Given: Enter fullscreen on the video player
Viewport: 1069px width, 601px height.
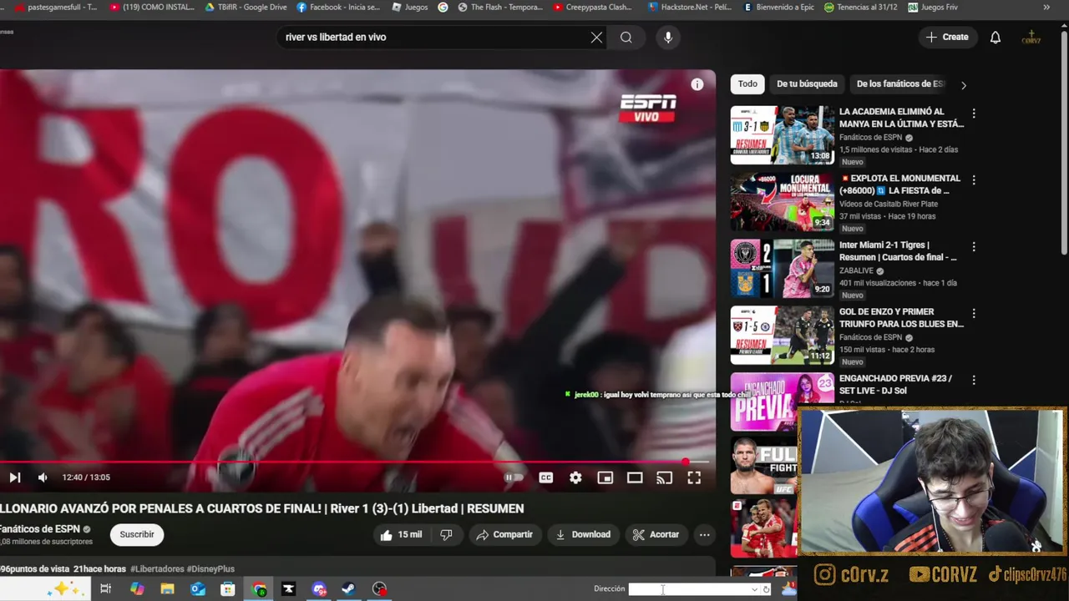Looking at the screenshot, I should 694,477.
